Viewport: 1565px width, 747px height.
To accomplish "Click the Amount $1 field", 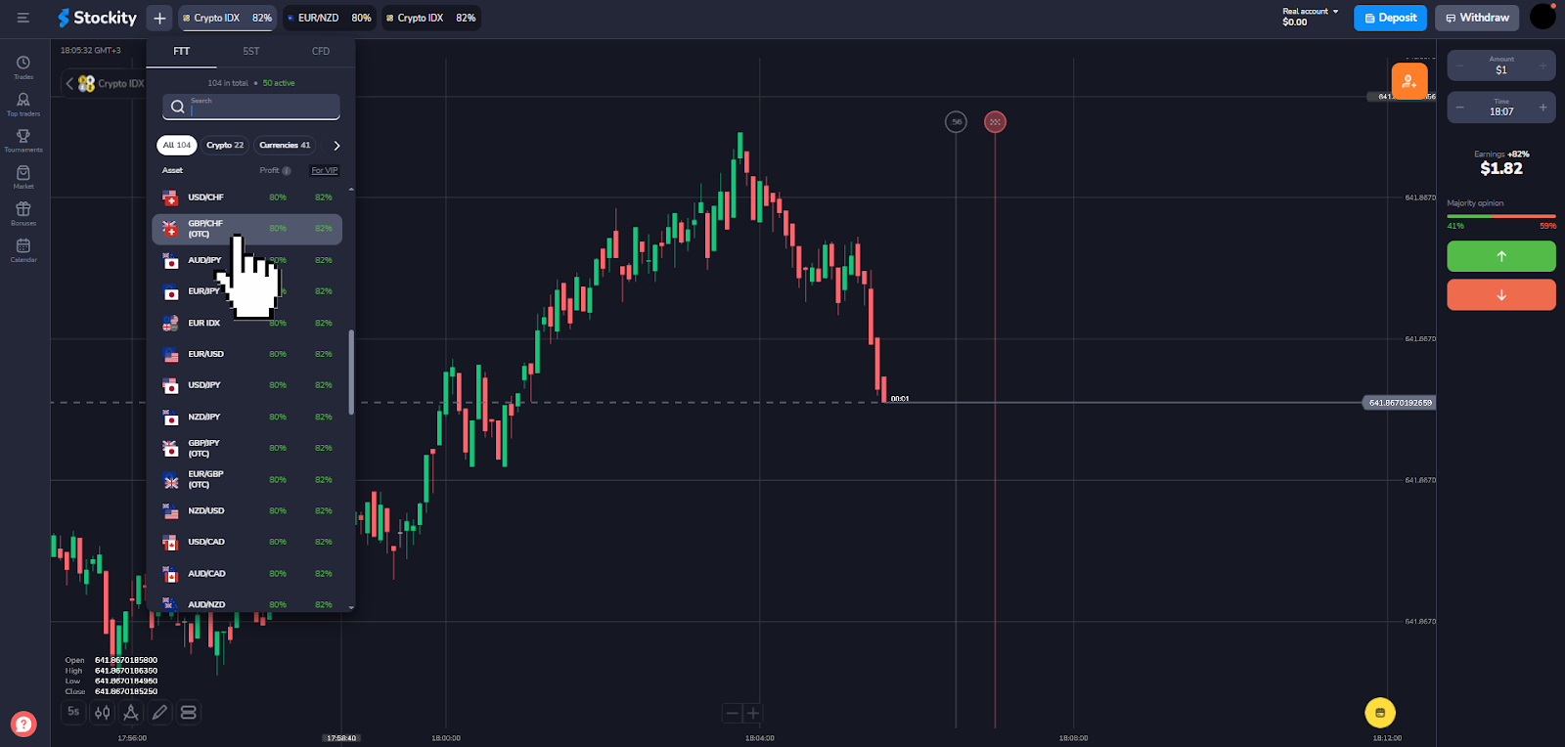I will [1501, 66].
